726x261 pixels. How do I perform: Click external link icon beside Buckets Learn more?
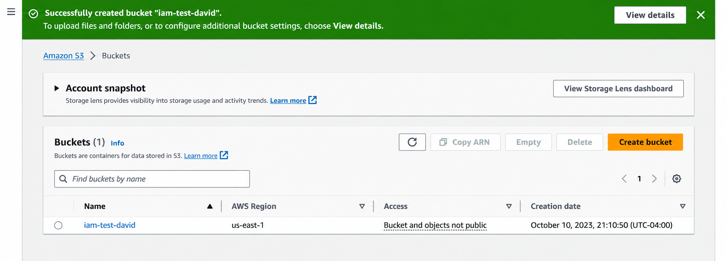point(224,155)
